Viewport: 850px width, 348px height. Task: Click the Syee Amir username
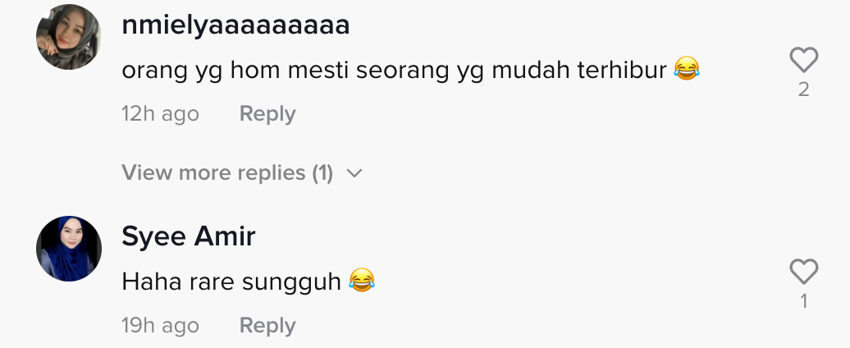pos(189,236)
